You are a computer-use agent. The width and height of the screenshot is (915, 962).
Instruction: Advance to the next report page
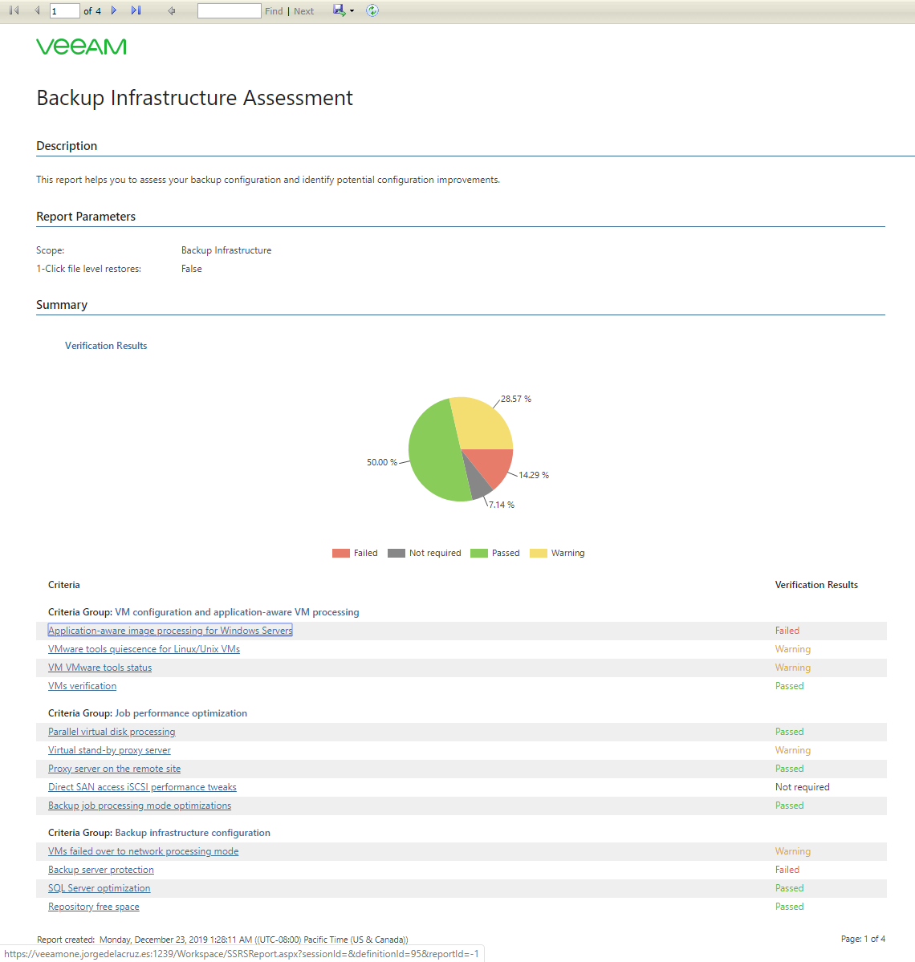click(x=113, y=10)
